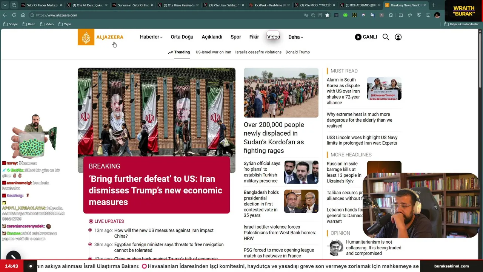
Task: Switch to the SakinOl Haber Merkezi tab
Action: pyautogui.click(x=42, y=5)
